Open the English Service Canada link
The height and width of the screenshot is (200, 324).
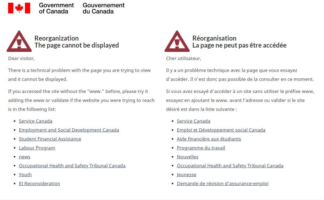36,121
